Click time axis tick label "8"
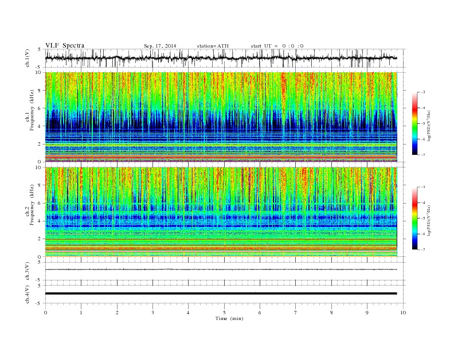This screenshot has width=454, height=351. [x=331, y=313]
